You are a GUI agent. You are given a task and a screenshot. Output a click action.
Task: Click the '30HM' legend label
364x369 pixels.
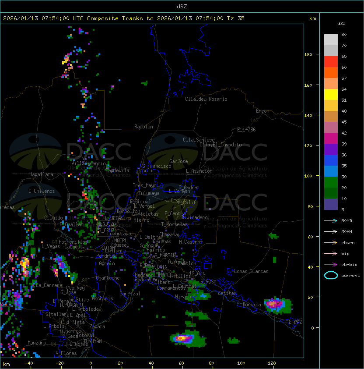(346, 231)
